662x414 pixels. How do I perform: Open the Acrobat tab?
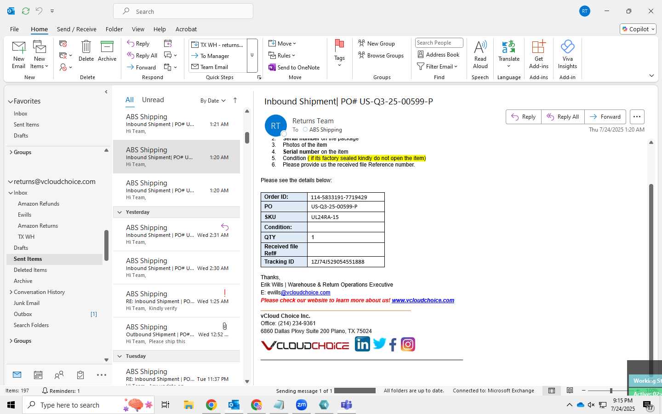click(x=186, y=29)
